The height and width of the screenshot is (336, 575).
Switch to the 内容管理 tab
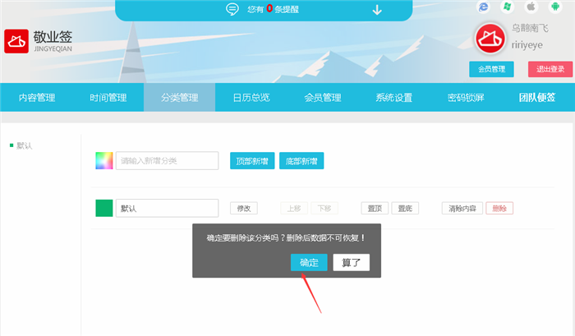tap(37, 98)
